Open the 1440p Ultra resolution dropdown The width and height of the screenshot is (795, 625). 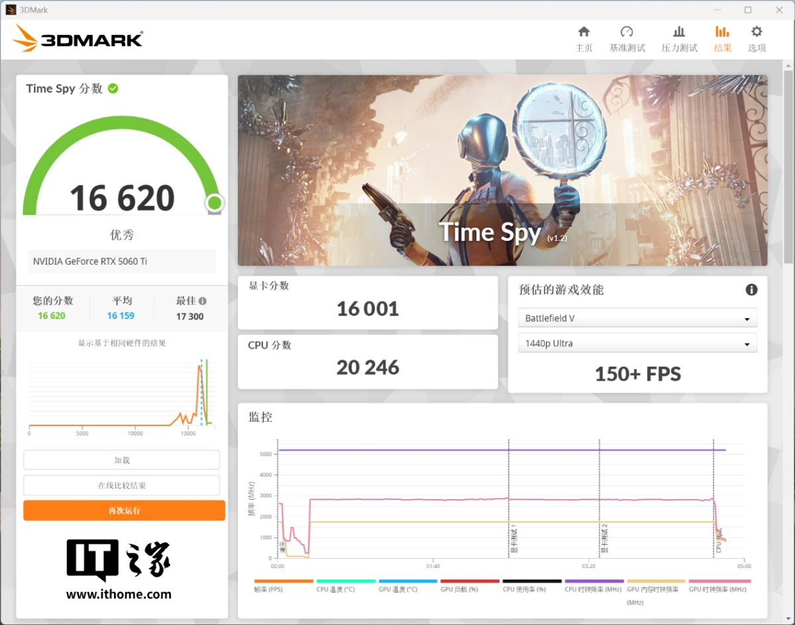[637, 344]
